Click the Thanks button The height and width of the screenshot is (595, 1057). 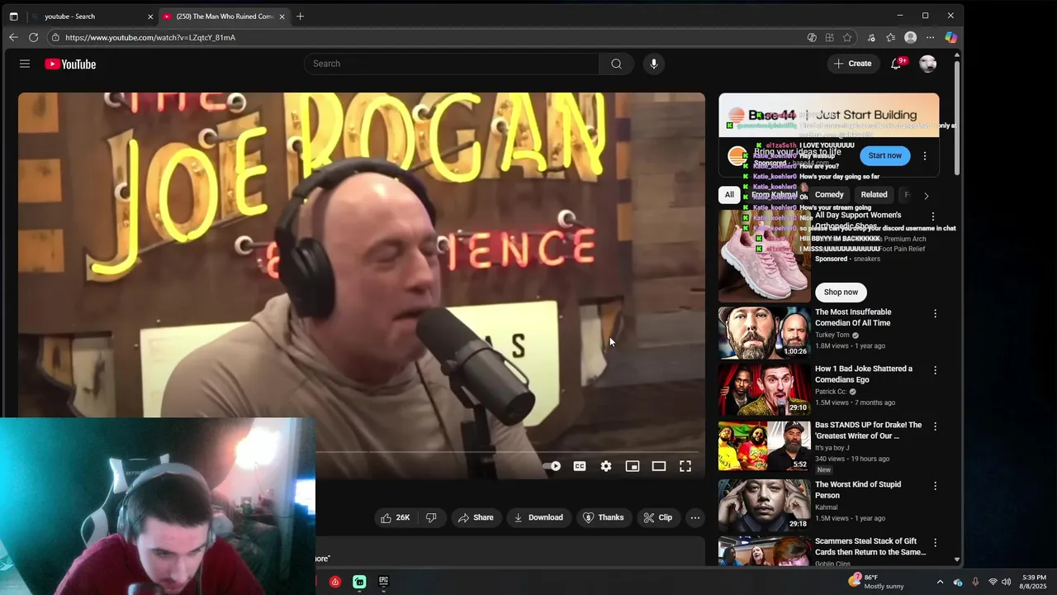(604, 517)
